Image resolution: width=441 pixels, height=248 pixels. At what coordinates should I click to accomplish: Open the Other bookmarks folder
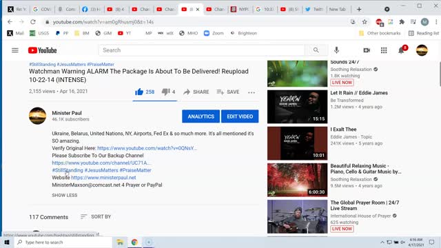(x=380, y=33)
